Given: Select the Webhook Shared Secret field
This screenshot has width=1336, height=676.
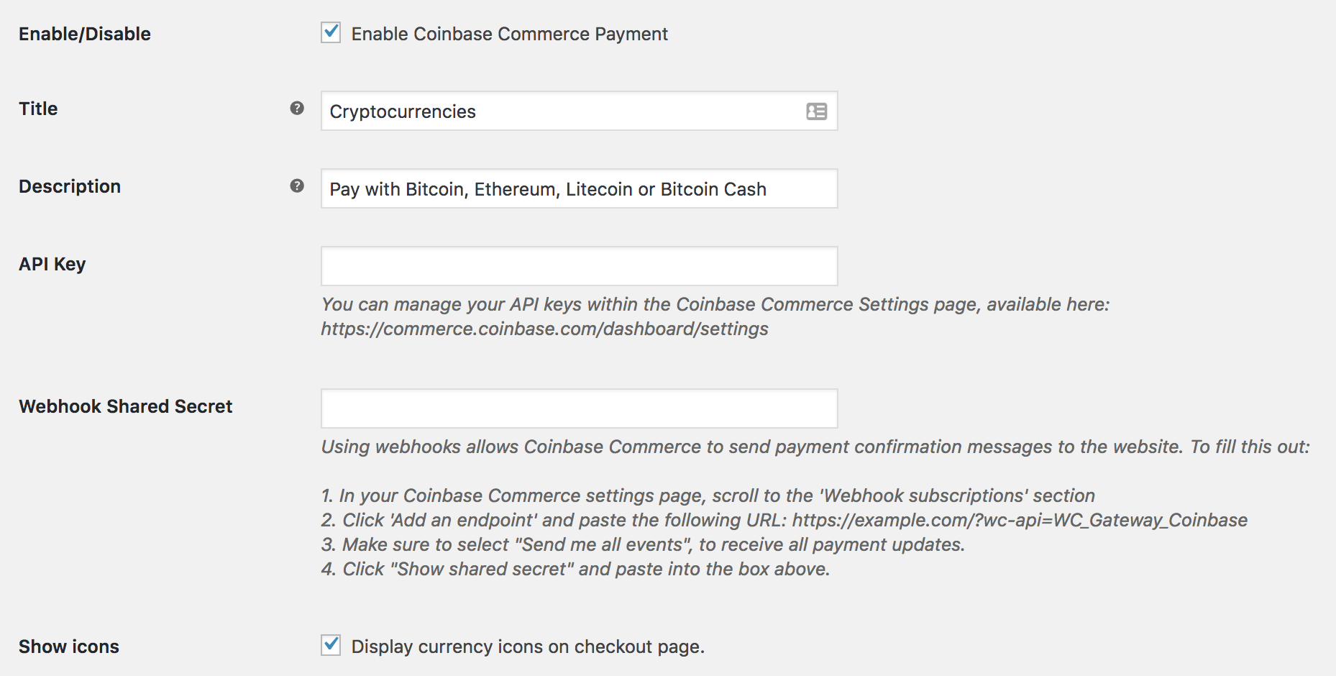Looking at the screenshot, I should (x=579, y=408).
